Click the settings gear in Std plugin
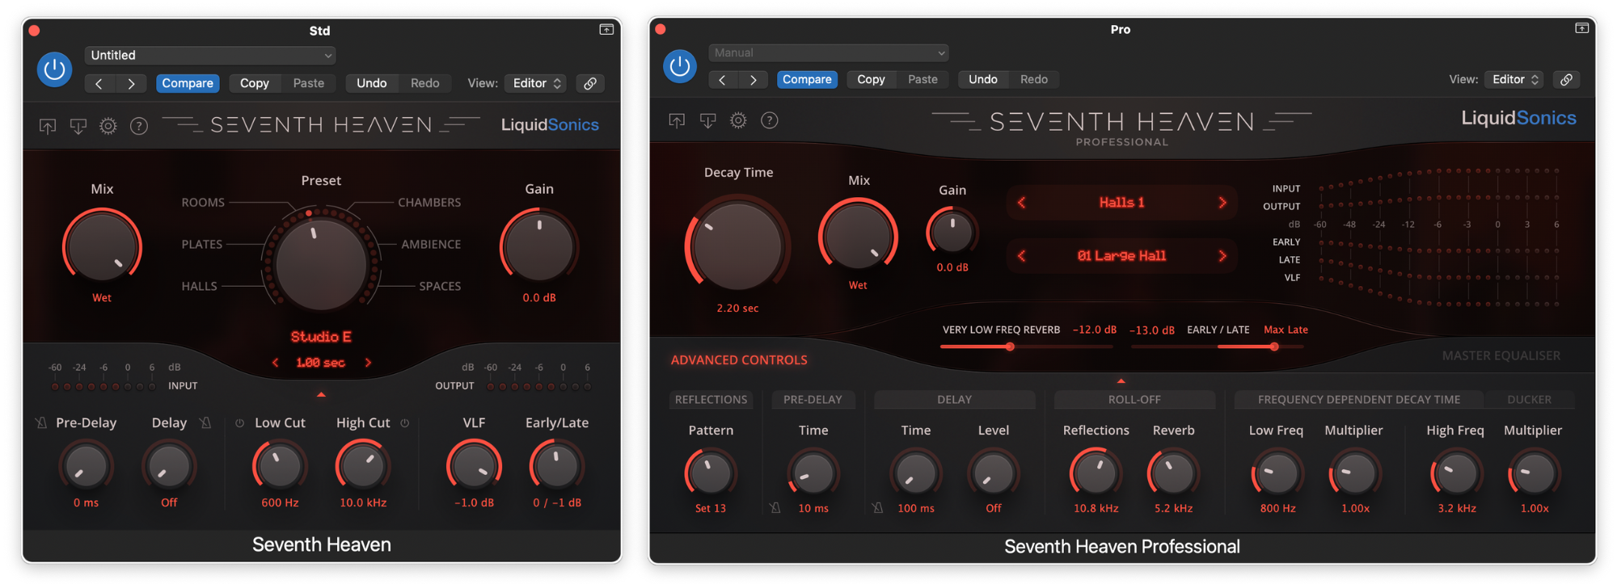Image resolution: width=1617 pixels, height=584 pixels. (108, 126)
